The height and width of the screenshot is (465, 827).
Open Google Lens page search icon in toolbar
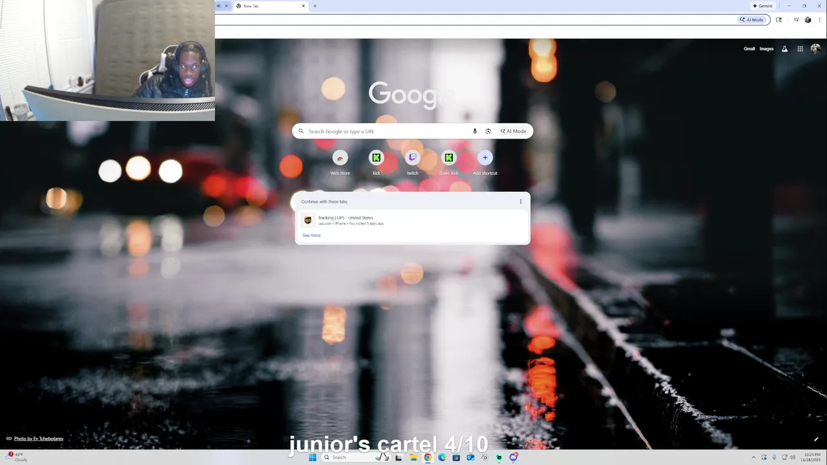[779, 20]
